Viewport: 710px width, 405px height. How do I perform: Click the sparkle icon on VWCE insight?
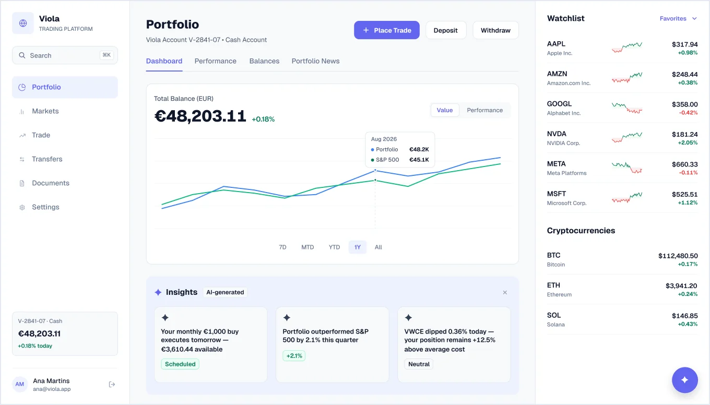click(x=408, y=317)
